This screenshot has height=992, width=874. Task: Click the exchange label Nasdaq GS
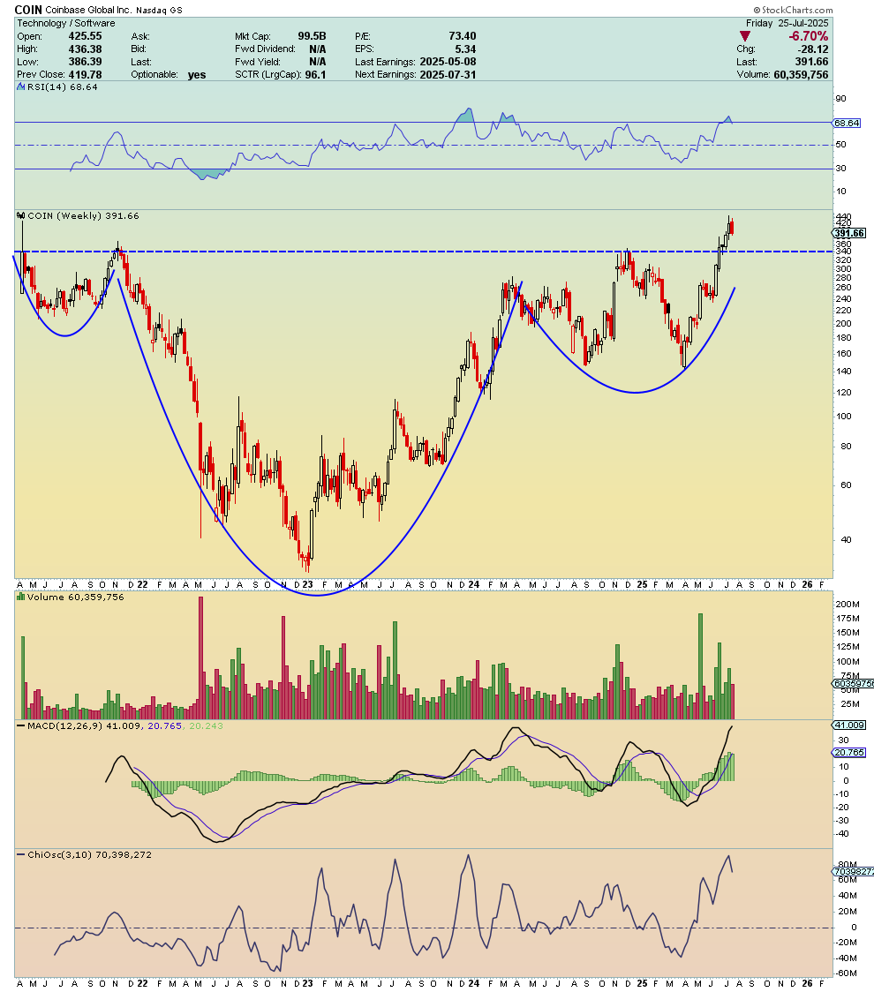(x=159, y=10)
